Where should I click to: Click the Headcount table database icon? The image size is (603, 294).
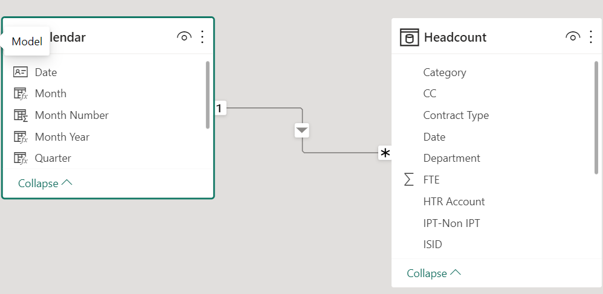410,37
